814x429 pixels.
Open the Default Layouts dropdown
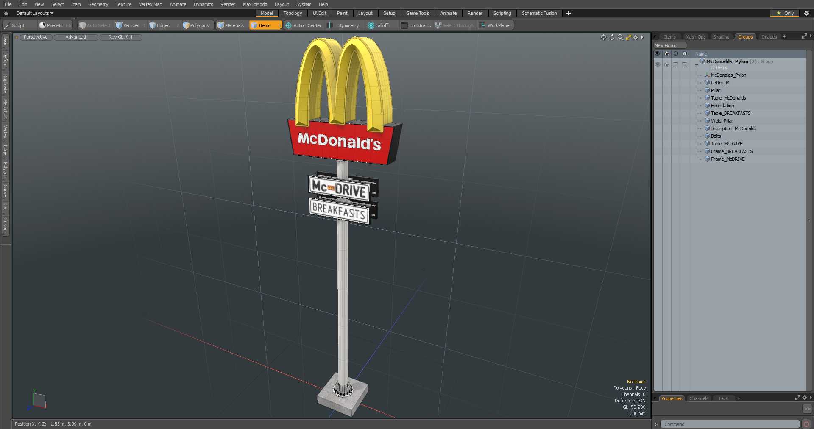[35, 13]
